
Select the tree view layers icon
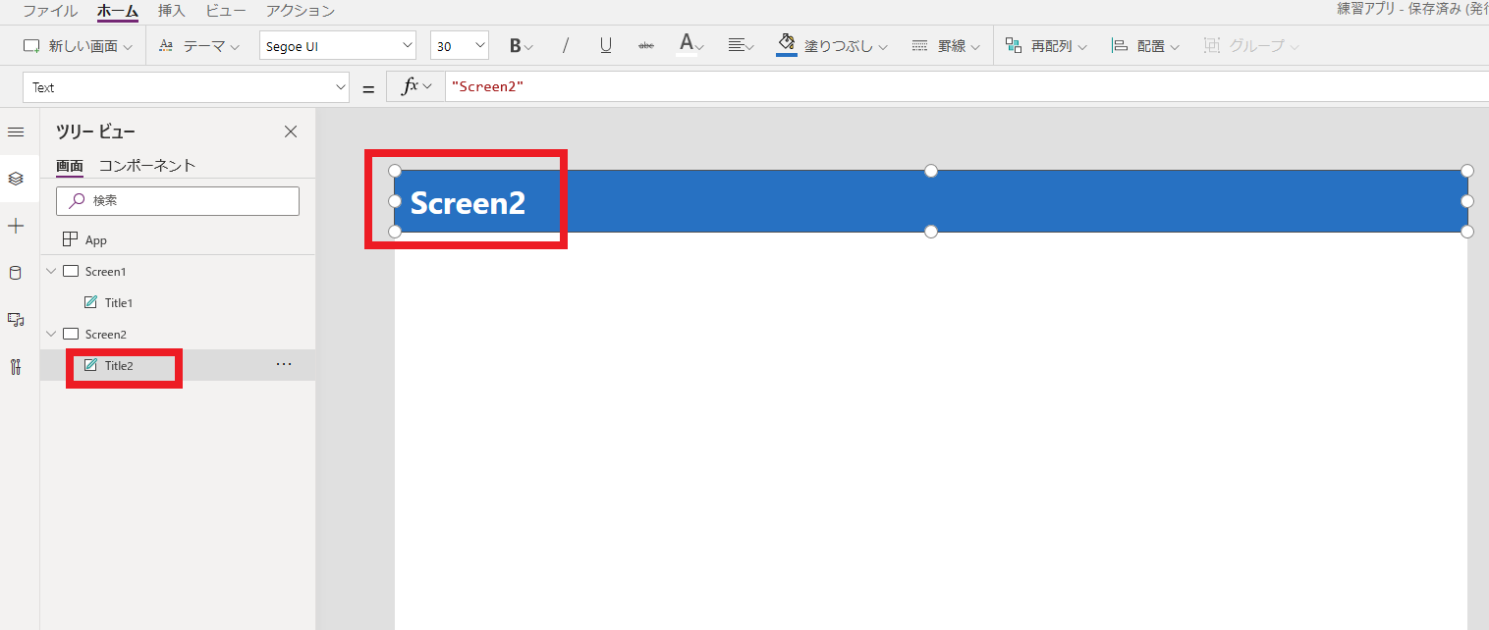pos(16,179)
